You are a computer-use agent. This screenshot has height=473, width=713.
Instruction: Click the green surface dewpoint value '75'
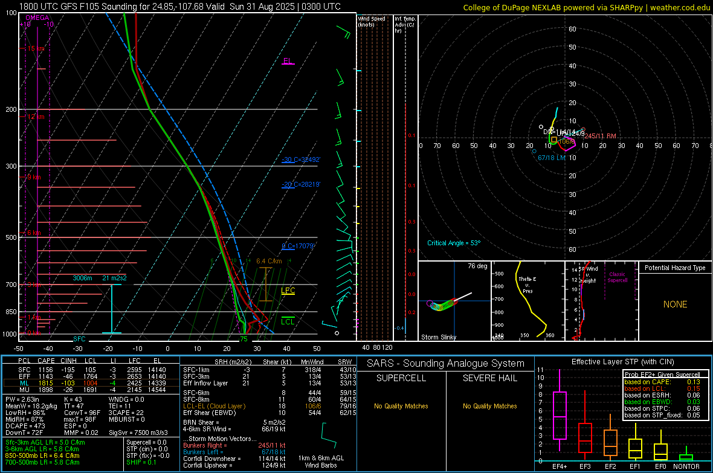244,339
